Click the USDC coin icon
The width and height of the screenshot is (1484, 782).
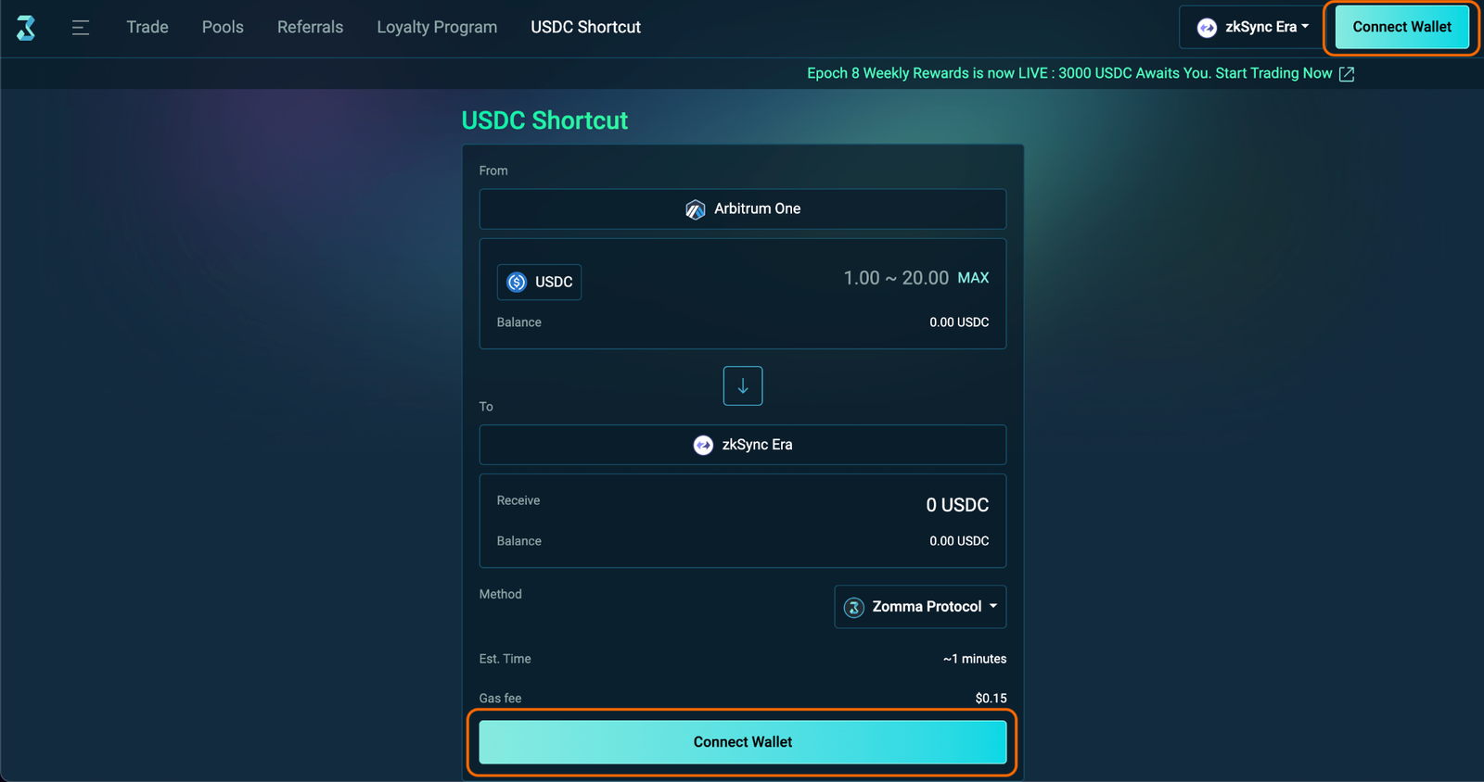517,282
